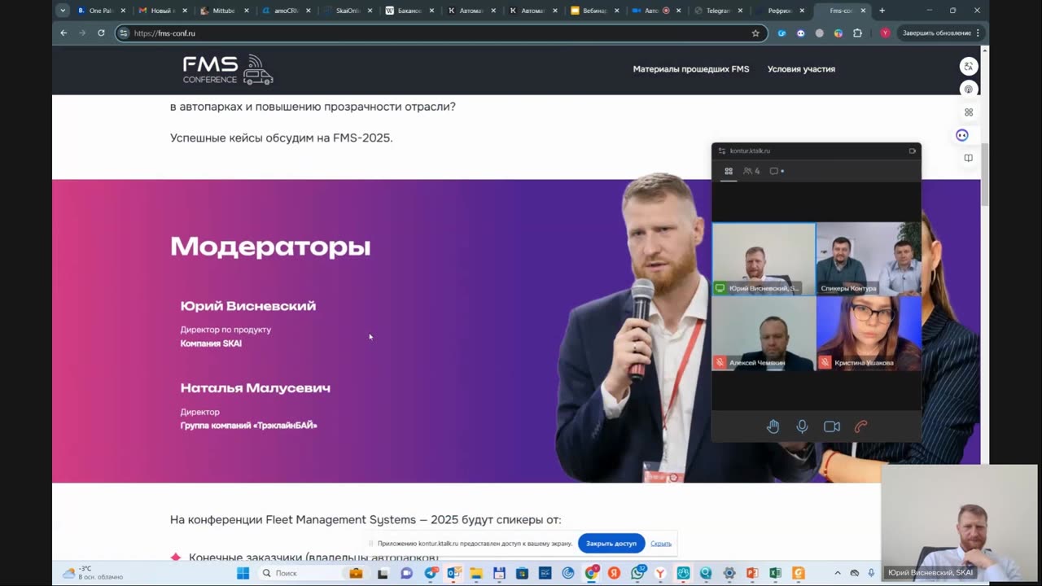The image size is (1042, 586).
Task: Open Excel from the taskbar
Action: pos(775,573)
